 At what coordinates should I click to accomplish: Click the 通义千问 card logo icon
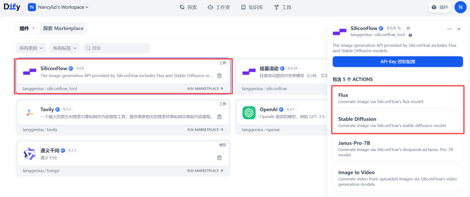(x=30, y=154)
